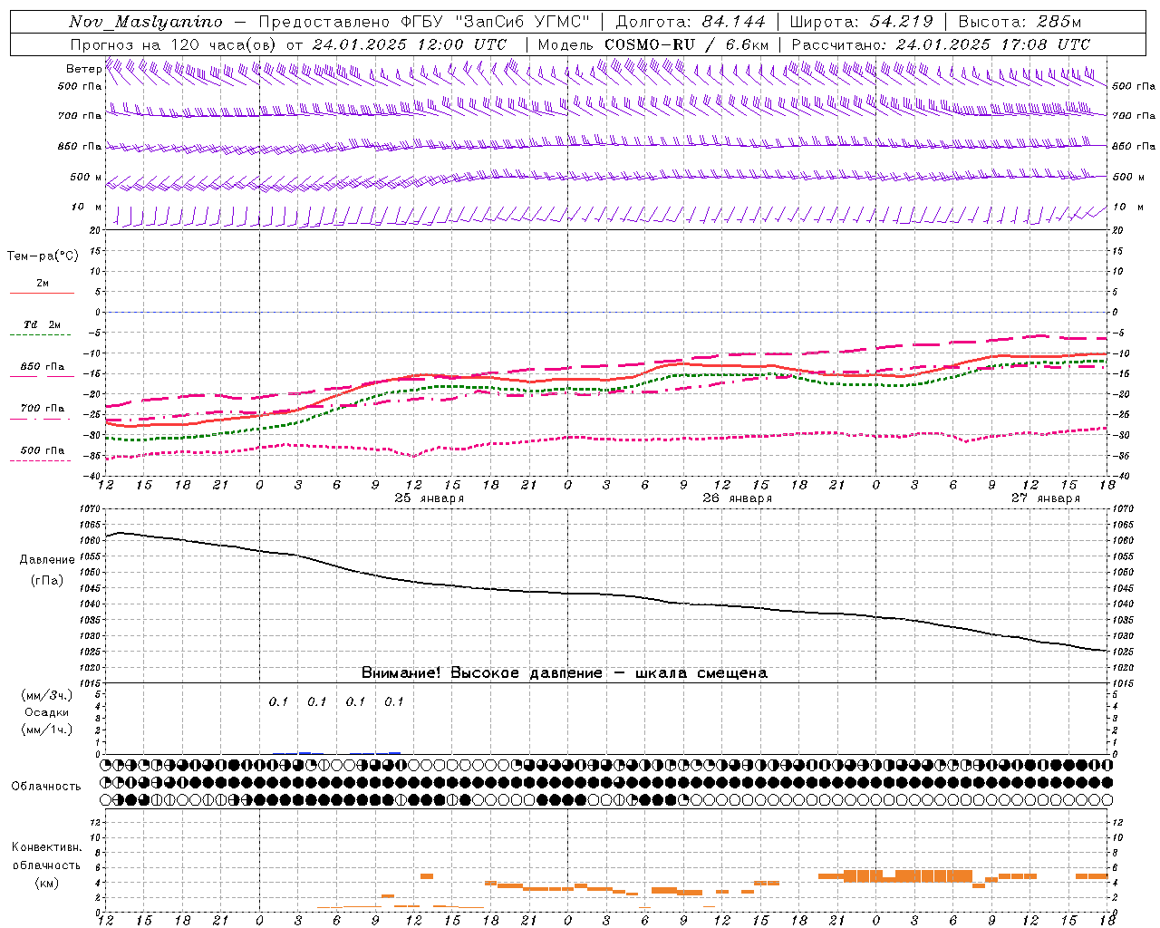Click the Давление pressure axis title

47,560
